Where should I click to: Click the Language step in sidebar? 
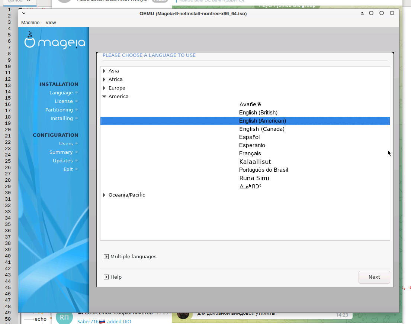point(61,93)
